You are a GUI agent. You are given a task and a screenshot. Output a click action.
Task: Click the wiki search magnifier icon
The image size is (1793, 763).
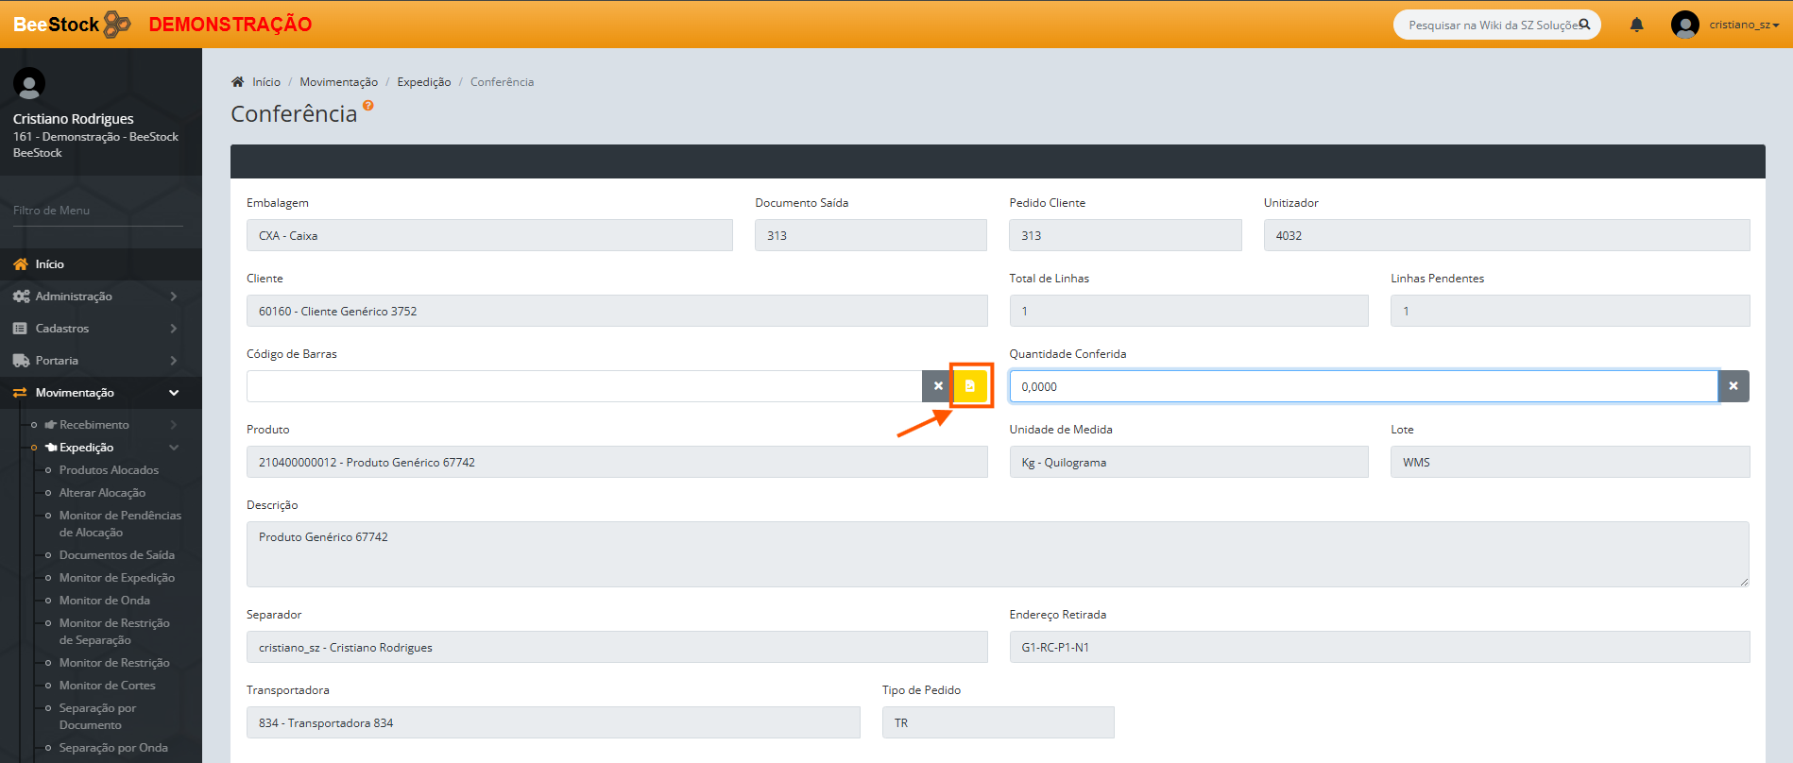tap(1585, 25)
